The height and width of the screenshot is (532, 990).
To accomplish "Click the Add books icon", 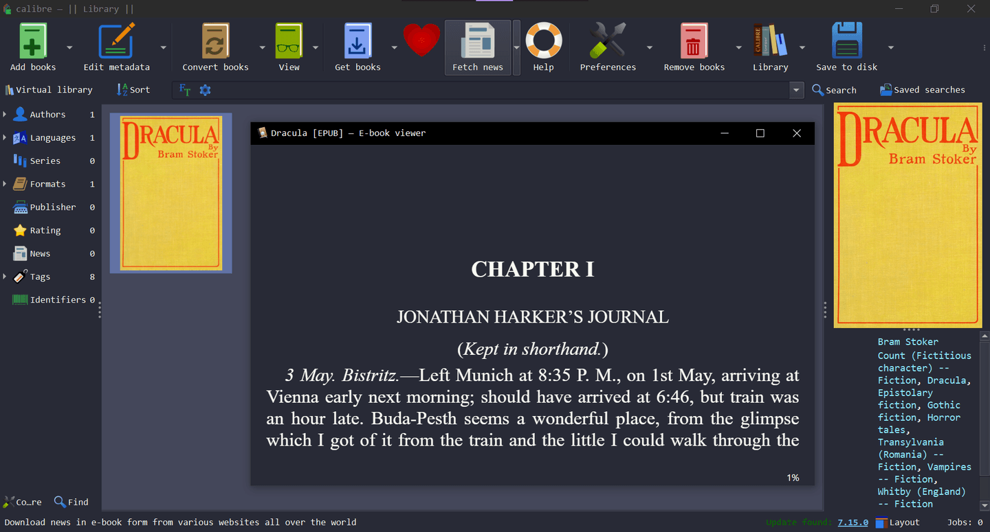I will coord(33,43).
